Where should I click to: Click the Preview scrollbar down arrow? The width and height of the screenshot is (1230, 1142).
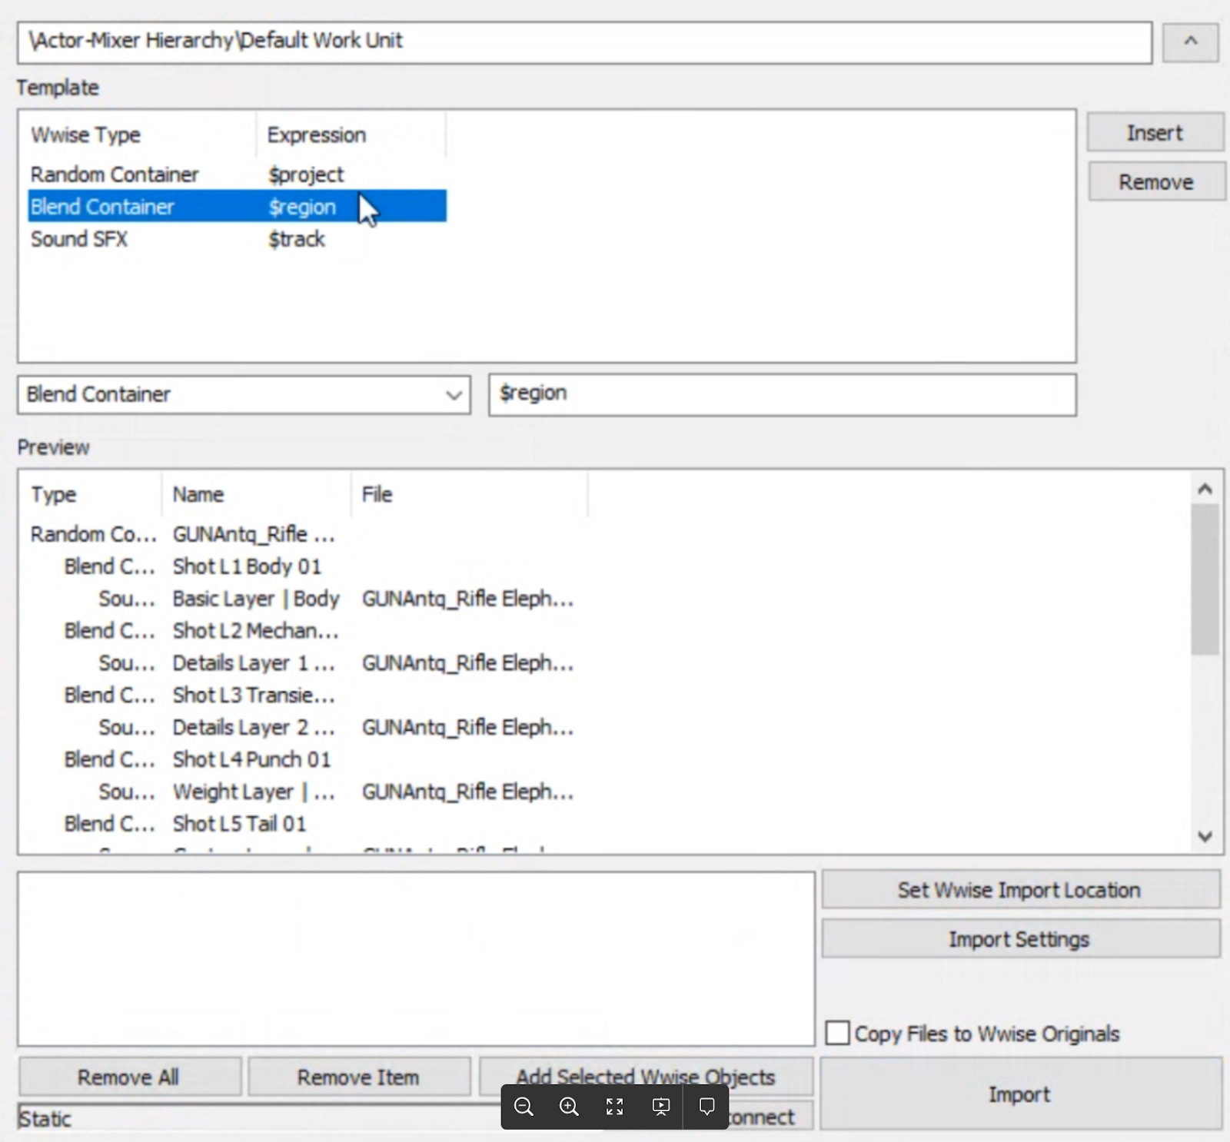[1205, 835]
